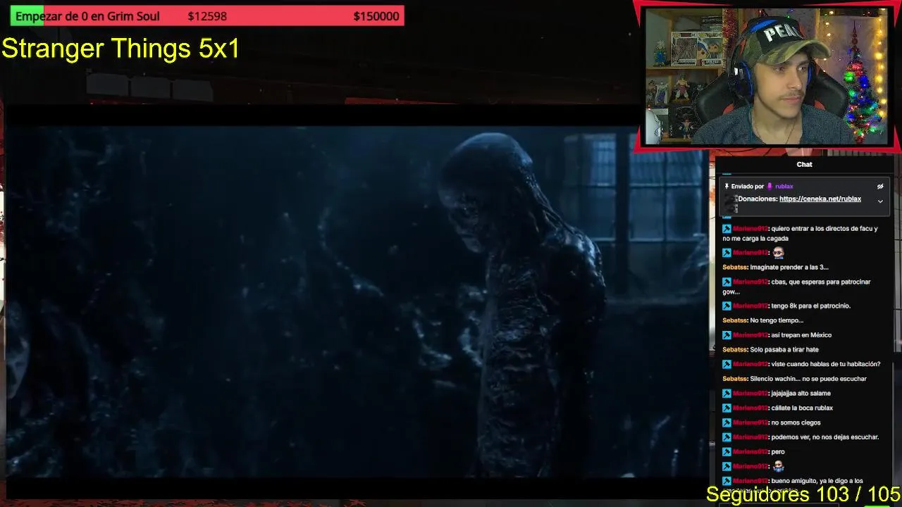Click moderator badge on 'quiero entrar a los directos' message

(727, 229)
